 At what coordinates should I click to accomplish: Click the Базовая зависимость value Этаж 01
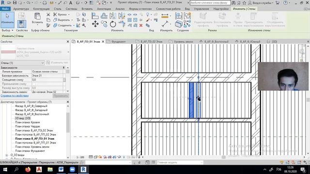47,75
